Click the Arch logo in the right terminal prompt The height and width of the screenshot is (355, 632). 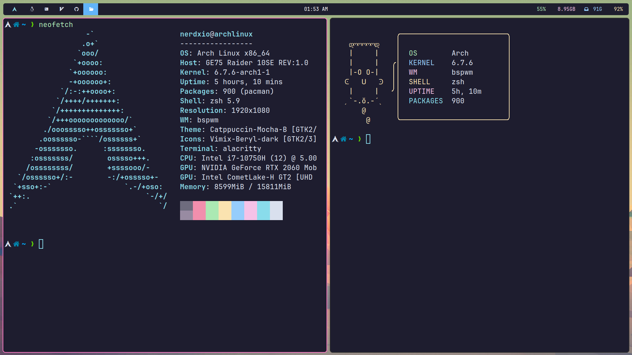click(335, 139)
